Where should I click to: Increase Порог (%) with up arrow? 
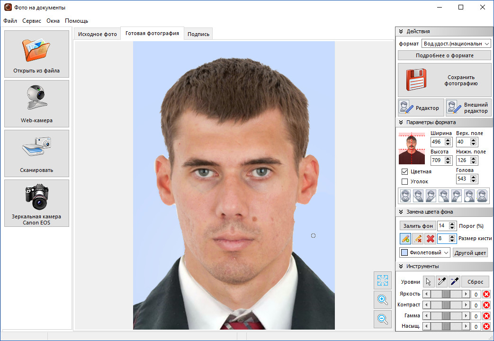(x=452, y=224)
